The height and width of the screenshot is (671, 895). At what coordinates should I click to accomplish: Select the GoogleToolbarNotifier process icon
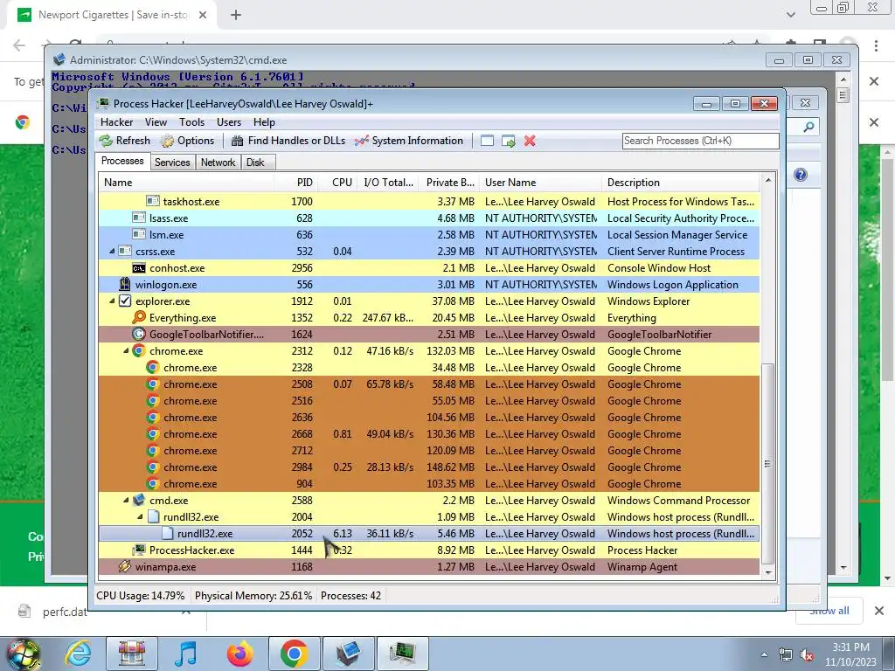point(139,334)
